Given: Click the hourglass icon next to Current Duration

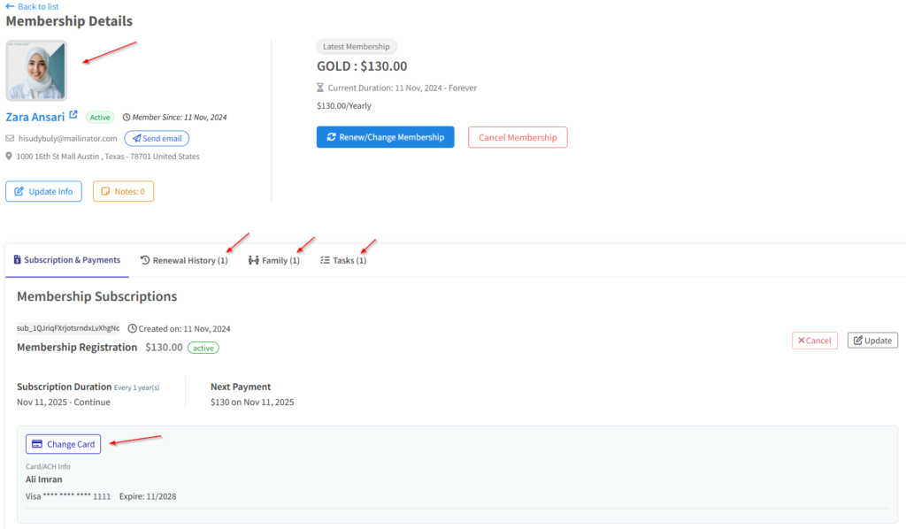Looking at the screenshot, I should (x=320, y=88).
